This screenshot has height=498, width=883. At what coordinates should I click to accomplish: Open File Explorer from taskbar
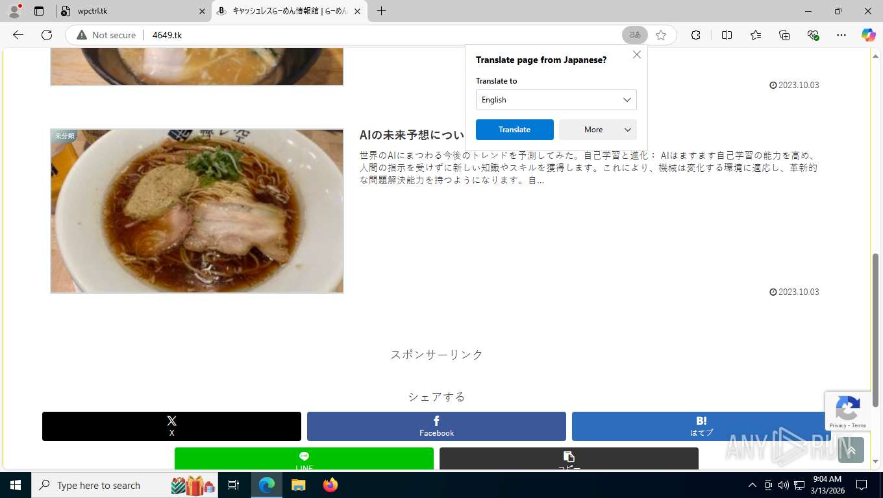point(298,485)
